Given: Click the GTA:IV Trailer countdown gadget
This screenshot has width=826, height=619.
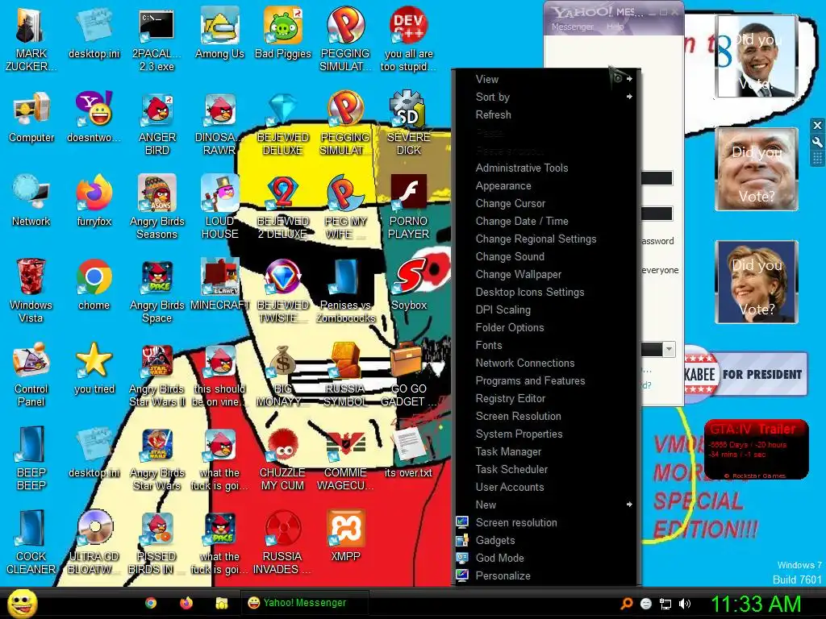Looking at the screenshot, I should tap(756, 450).
